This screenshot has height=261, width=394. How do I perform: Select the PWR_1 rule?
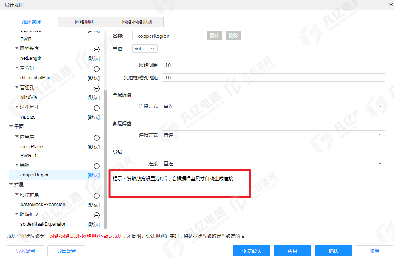pyautogui.click(x=28, y=156)
